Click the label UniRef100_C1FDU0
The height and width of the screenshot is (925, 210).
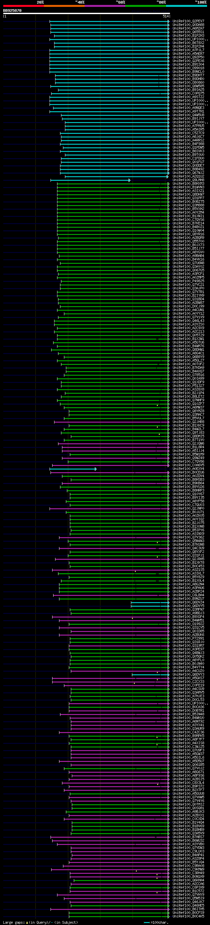click(x=188, y=158)
